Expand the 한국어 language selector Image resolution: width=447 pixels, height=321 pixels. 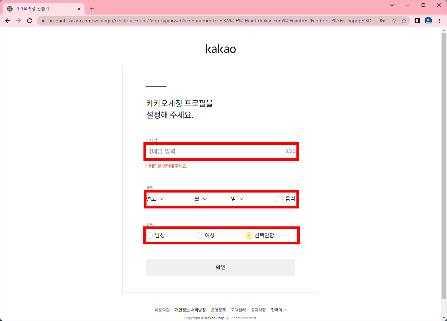click(279, 310)
